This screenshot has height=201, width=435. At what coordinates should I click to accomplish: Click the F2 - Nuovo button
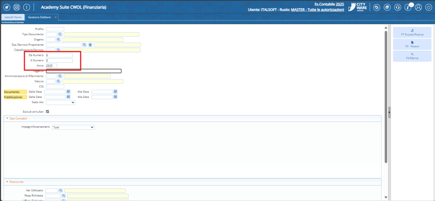[x=412, y=44]
